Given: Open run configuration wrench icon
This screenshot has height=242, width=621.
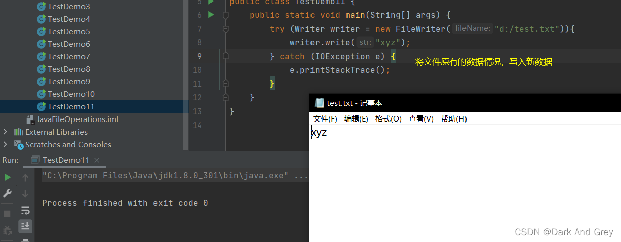Looking at the screenshot, I should (x=7, y=193).
